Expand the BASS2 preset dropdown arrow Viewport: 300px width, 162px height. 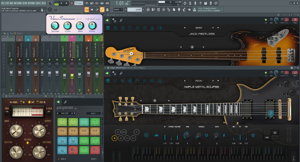(218, 28)
